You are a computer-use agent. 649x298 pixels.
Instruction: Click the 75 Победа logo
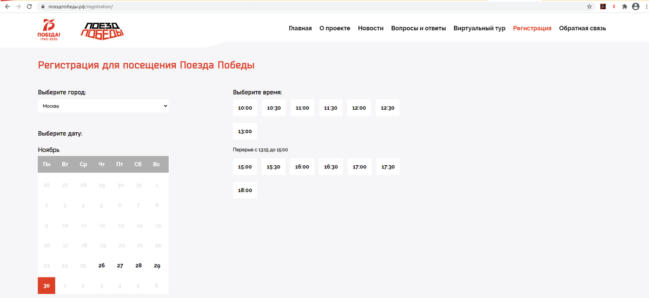[49, 29]
